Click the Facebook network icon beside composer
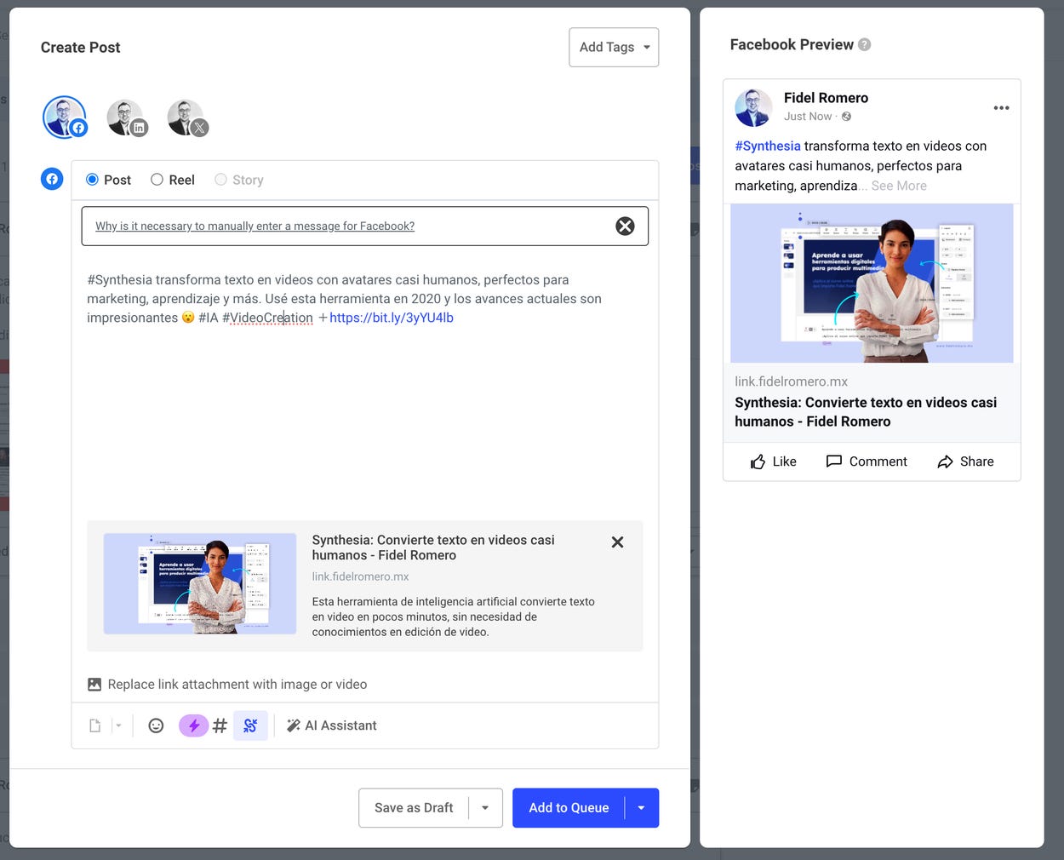Screen dimensions: 1064x860 [52, 179]
